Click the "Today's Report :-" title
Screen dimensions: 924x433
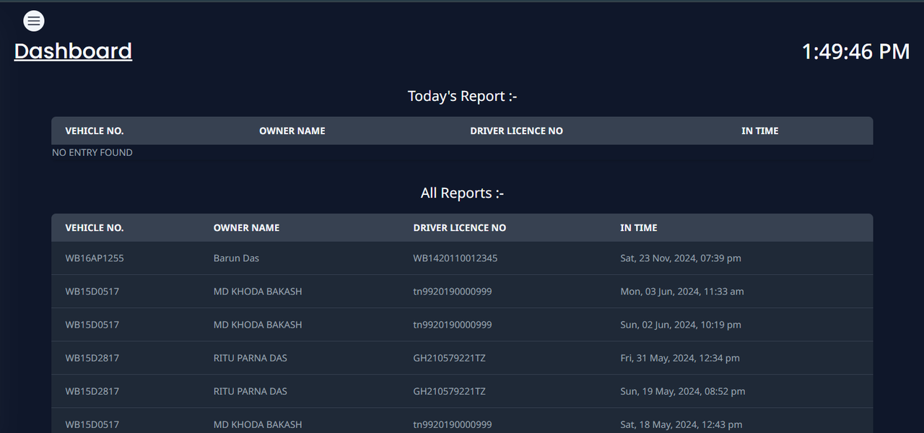point(462,96)
